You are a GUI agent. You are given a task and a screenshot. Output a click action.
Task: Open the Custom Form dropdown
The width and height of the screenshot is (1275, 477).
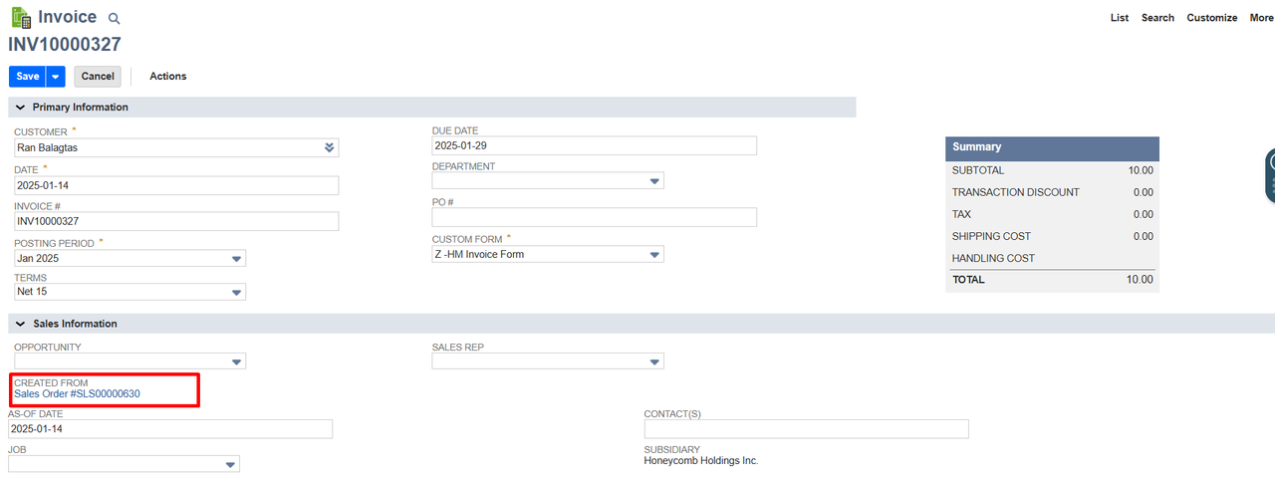pyautogui.click(x=548, y=254)
